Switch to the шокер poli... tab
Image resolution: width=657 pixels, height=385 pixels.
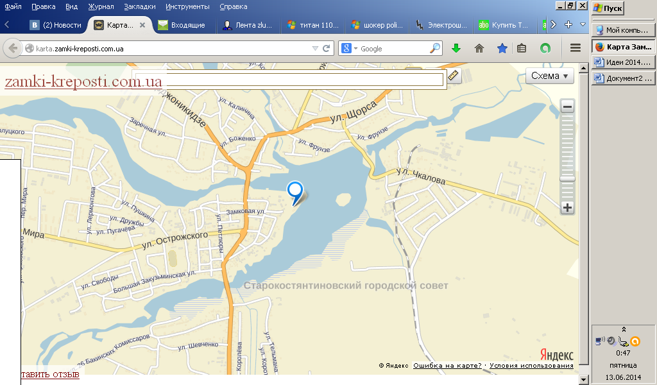click(x=377, y=25)
